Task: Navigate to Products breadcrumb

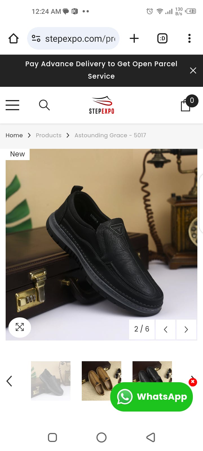Action: (48, 135)
